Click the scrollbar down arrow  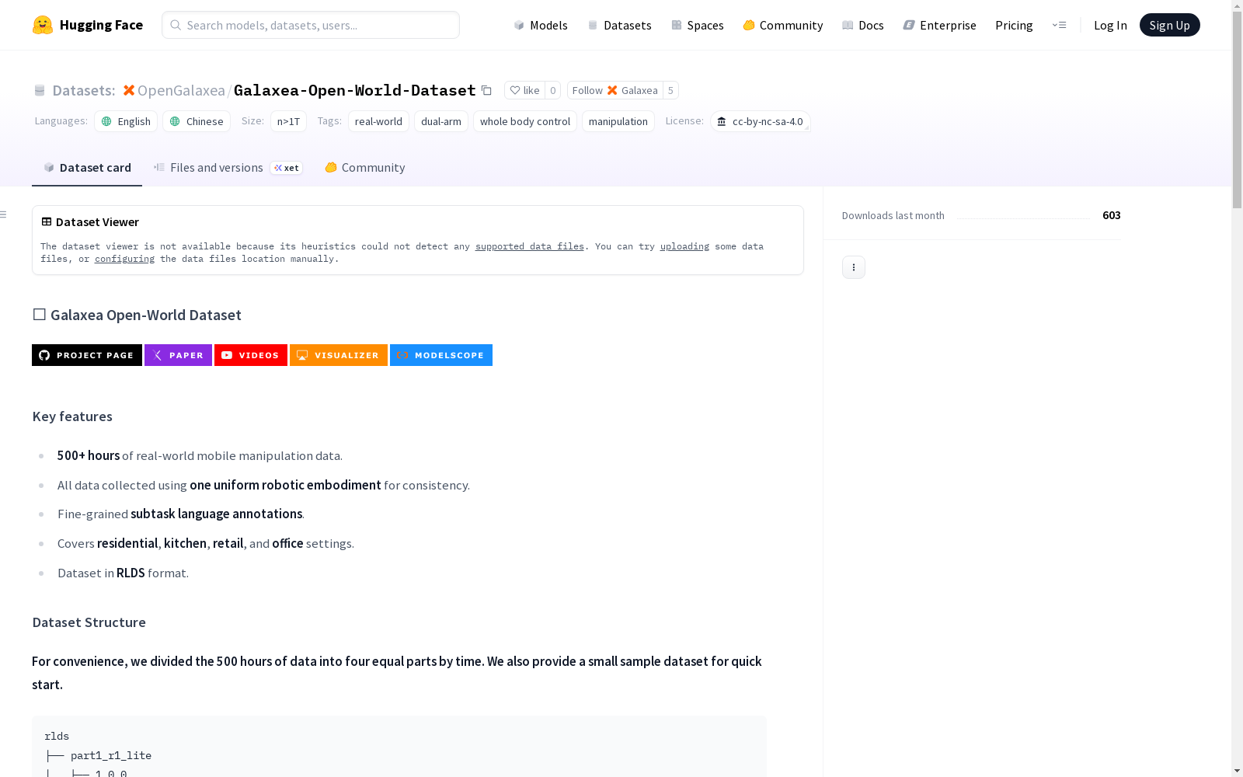pyautogui.click(x=1237, y=771)
